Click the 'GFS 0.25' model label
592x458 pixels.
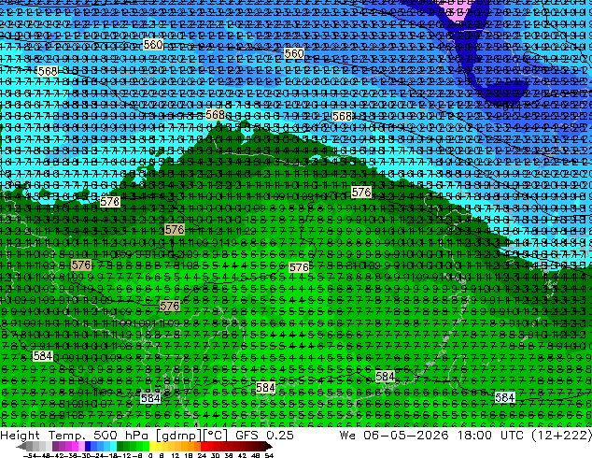pos(264,435)
